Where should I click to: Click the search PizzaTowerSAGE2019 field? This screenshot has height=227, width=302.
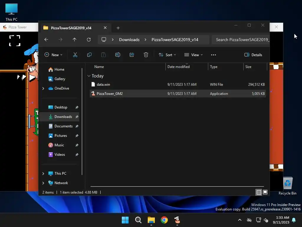[241, 40]
